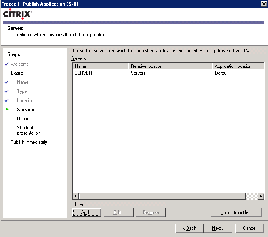
Task: Cancel the Publish Application wizard
Action: 249,228
